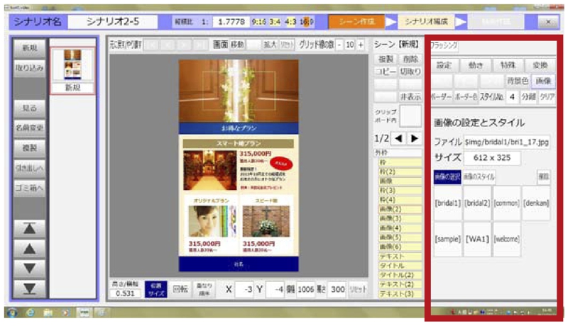The image size is (568, 326).
Task: Select テキスト(3) in the element list
Action: 400,293
